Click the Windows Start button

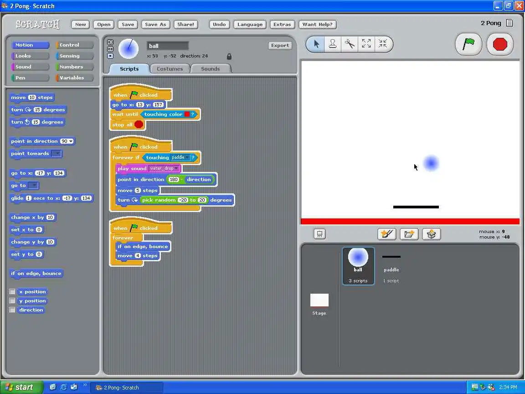(x=22, y=387)
